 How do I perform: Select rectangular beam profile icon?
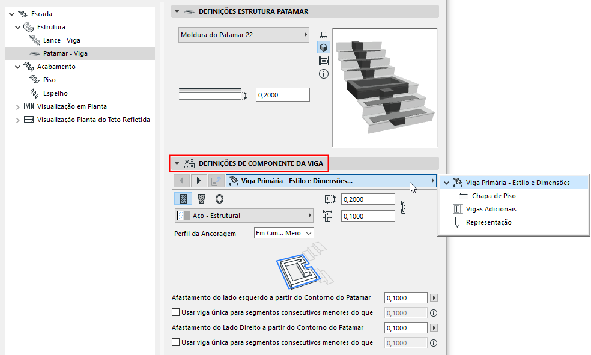pyautogui.click(x=183, y=199)
